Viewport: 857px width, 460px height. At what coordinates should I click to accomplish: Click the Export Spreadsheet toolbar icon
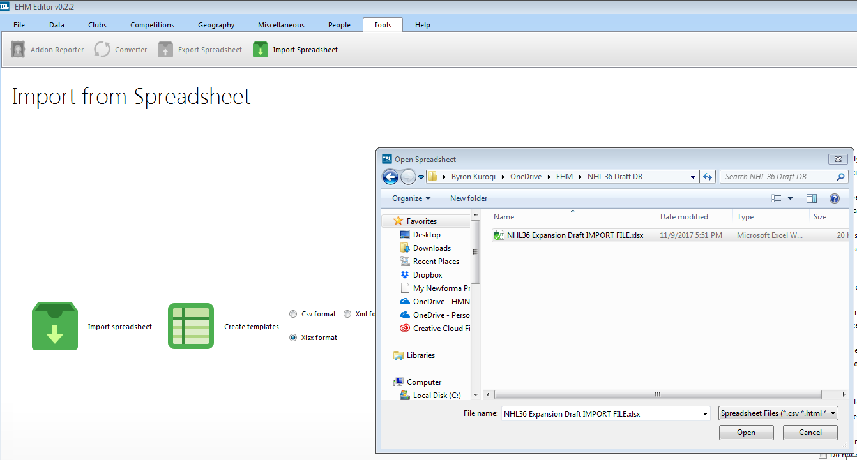point(165,50)
